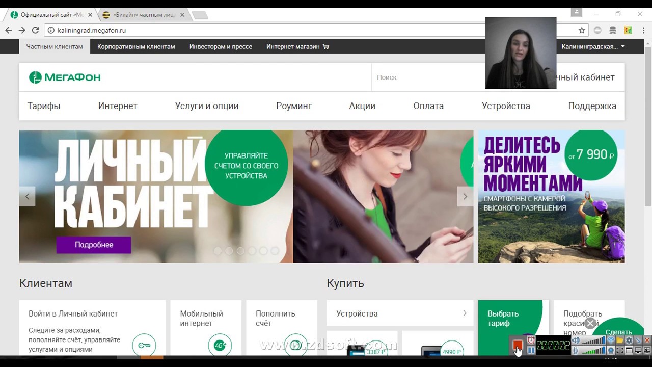Click the browser address bar

pyautogui.click(x=316, y=30)
